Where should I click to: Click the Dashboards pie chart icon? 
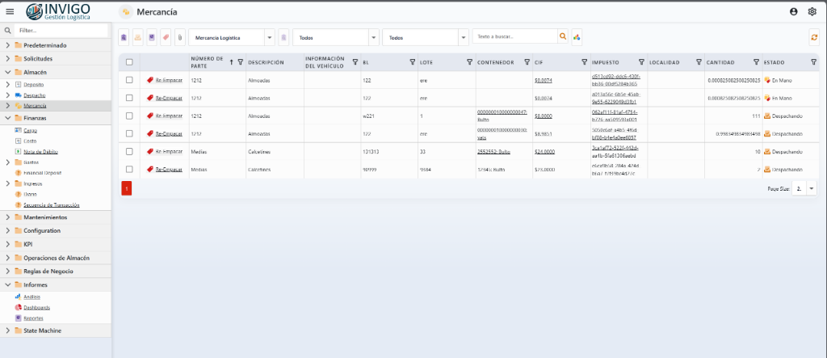(x=18, y=307)
